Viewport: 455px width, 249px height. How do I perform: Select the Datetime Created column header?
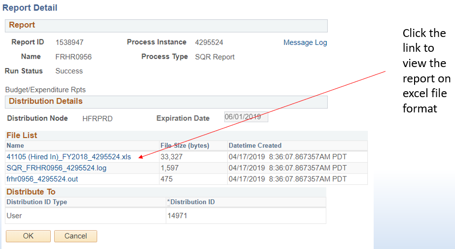255,145
